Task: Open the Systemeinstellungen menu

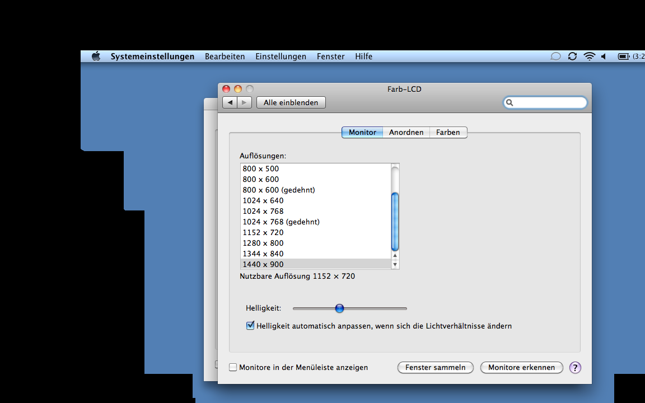Action: pos(152,57)
